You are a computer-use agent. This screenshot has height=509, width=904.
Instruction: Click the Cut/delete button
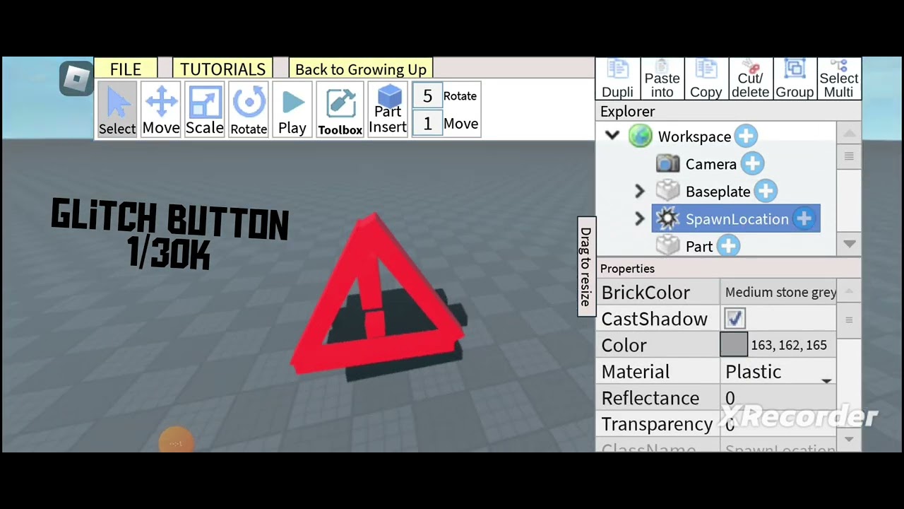[750, 78]
